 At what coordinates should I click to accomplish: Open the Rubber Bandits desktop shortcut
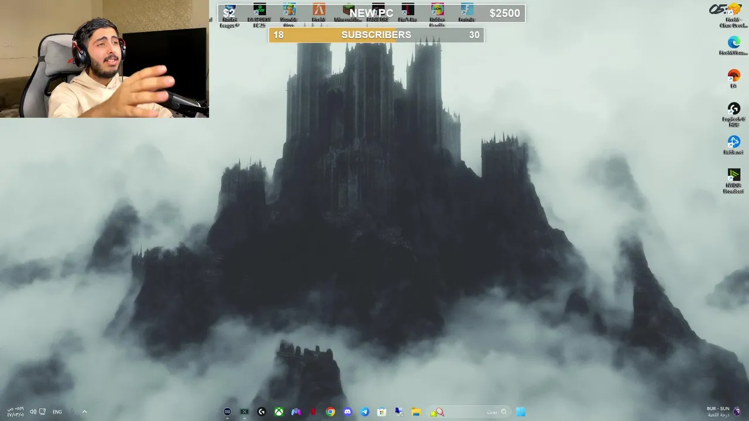437,16
